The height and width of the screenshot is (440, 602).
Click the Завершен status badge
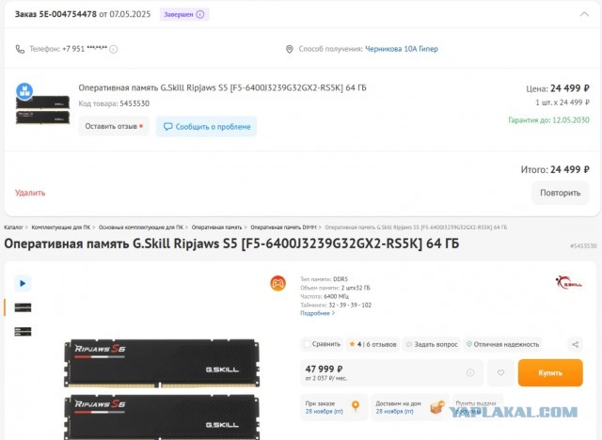pyautogui.click(x=184, y=14)
